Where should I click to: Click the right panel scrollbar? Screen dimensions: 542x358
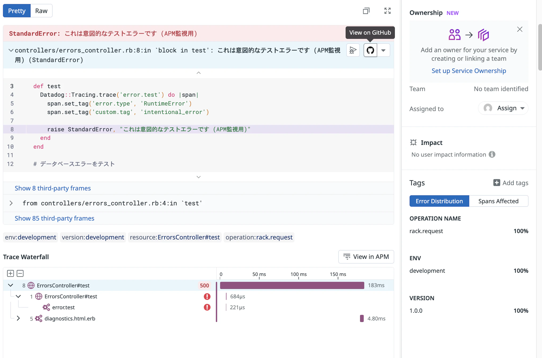pyautogui.click(x=540, y=47)
